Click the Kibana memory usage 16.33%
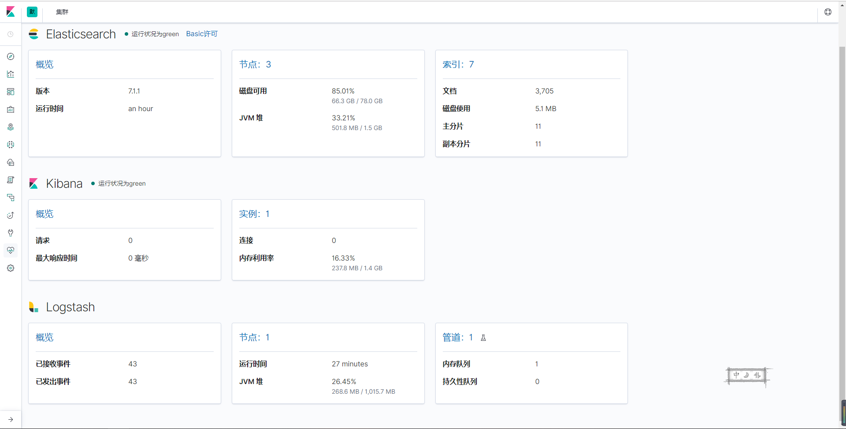 (x=343, y=258)
